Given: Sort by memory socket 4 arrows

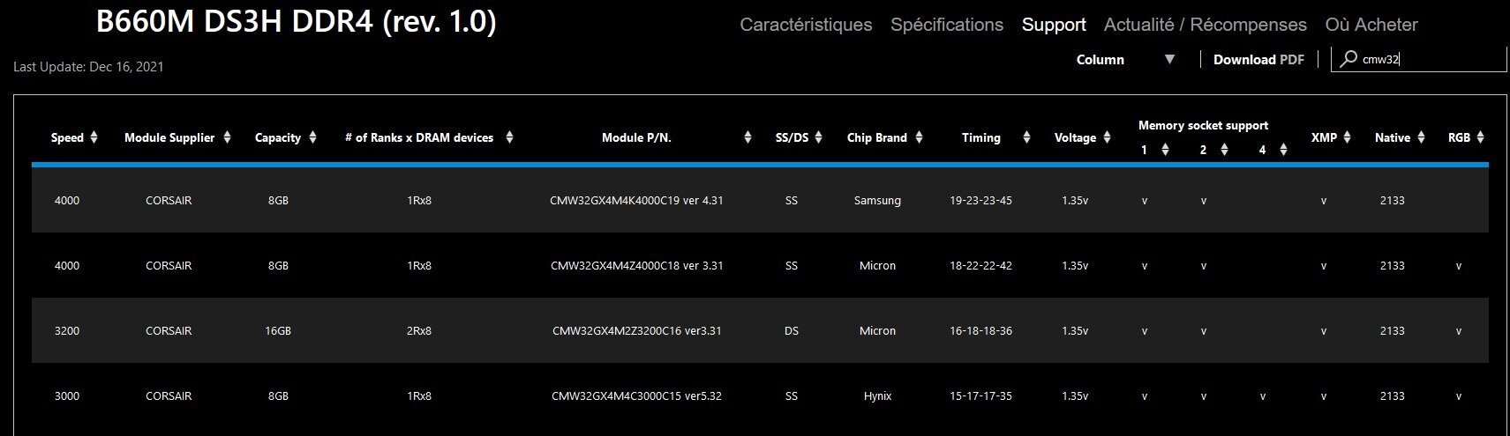Looking at the screenshot, I should click(1283, 150).
